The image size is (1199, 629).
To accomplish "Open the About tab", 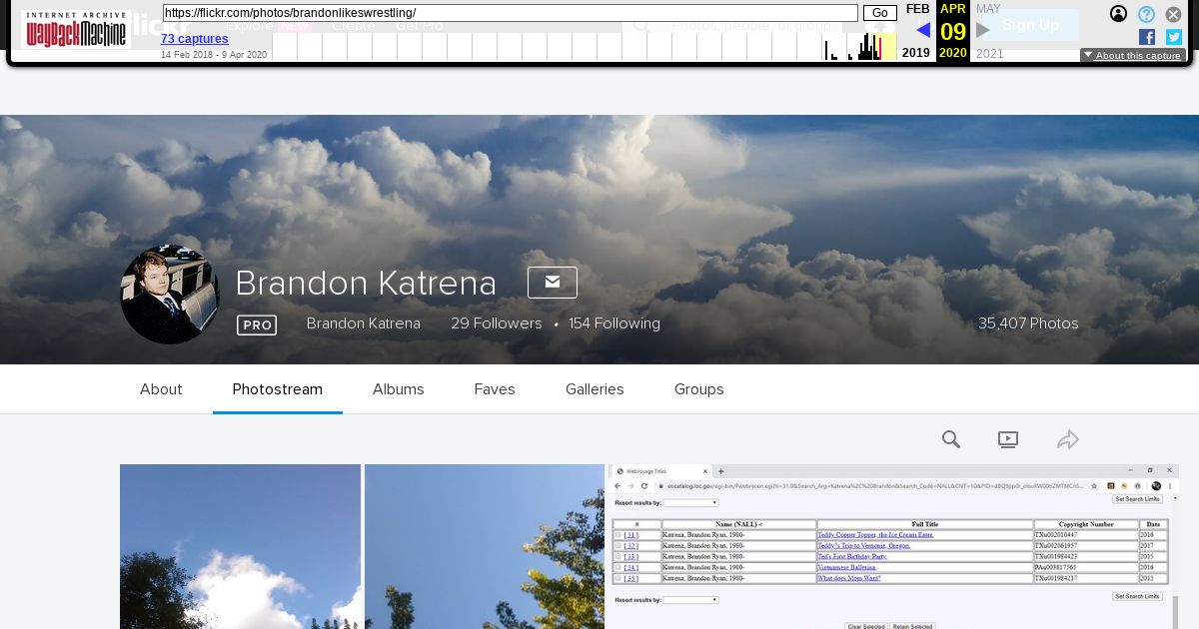I will (x=161, y=389).
